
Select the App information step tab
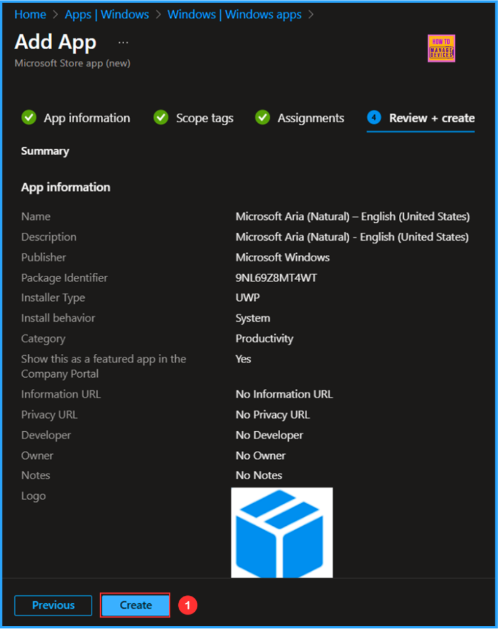87,118
